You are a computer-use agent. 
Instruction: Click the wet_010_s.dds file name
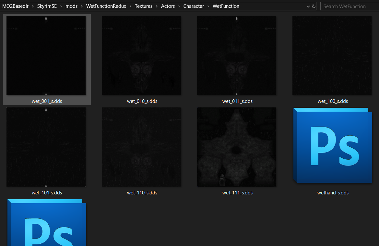click(142, 101)
